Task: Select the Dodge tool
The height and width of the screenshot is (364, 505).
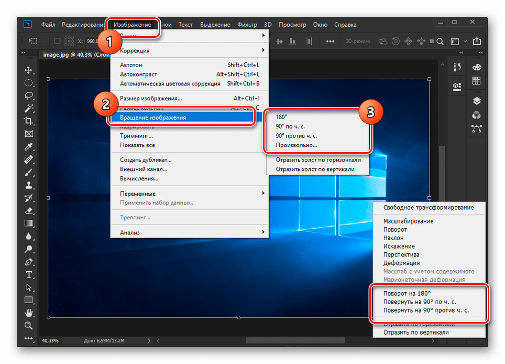Action: click(x=29, y=249)
